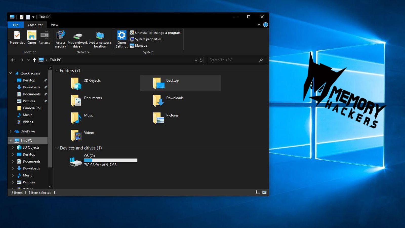Go forward with the forward arrow
The height and width of the screenshot is (228, 405).
(x=22, y=60)
